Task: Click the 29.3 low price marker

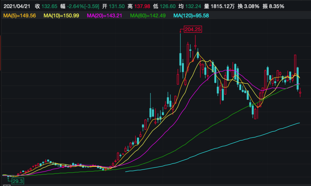Action: point(18,182)
